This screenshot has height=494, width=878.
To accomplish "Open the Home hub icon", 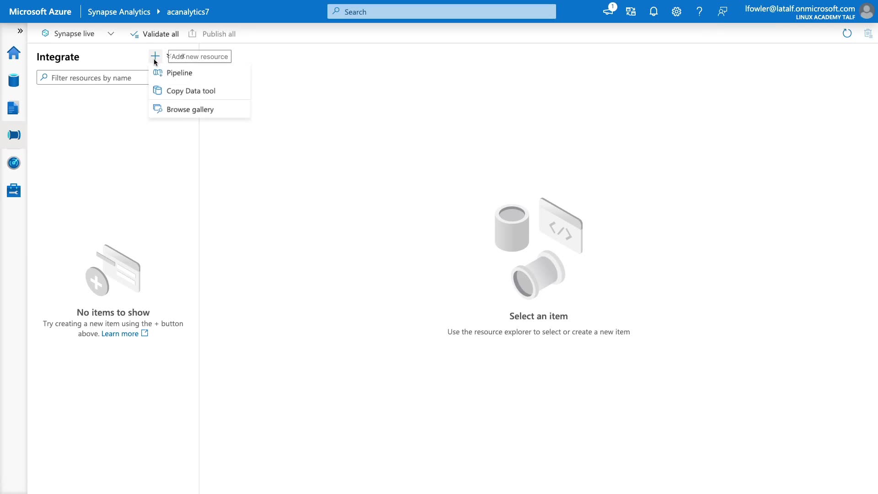I will tap(14, 53).
